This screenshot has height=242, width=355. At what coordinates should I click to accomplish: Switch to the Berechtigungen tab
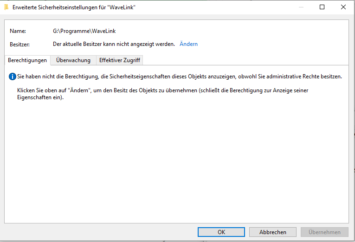(27, 60)
